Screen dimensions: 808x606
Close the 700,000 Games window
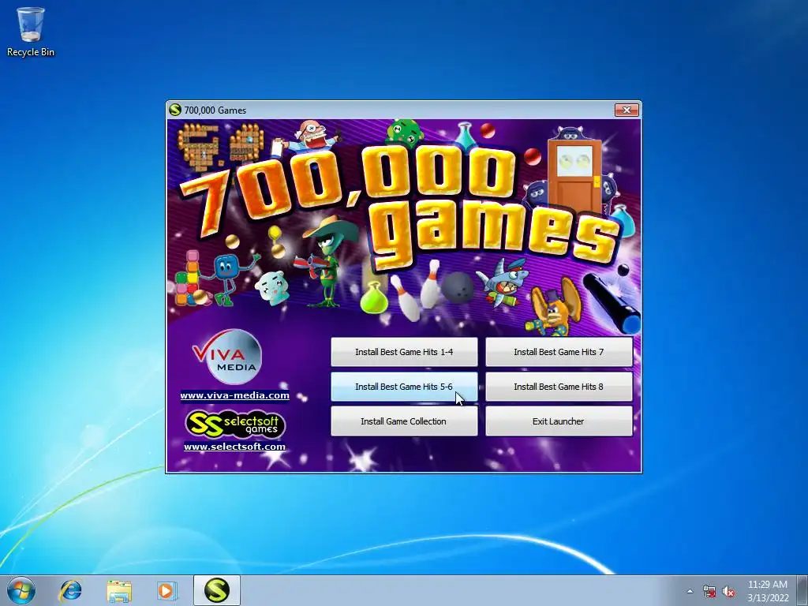click(x=627, y=110)
